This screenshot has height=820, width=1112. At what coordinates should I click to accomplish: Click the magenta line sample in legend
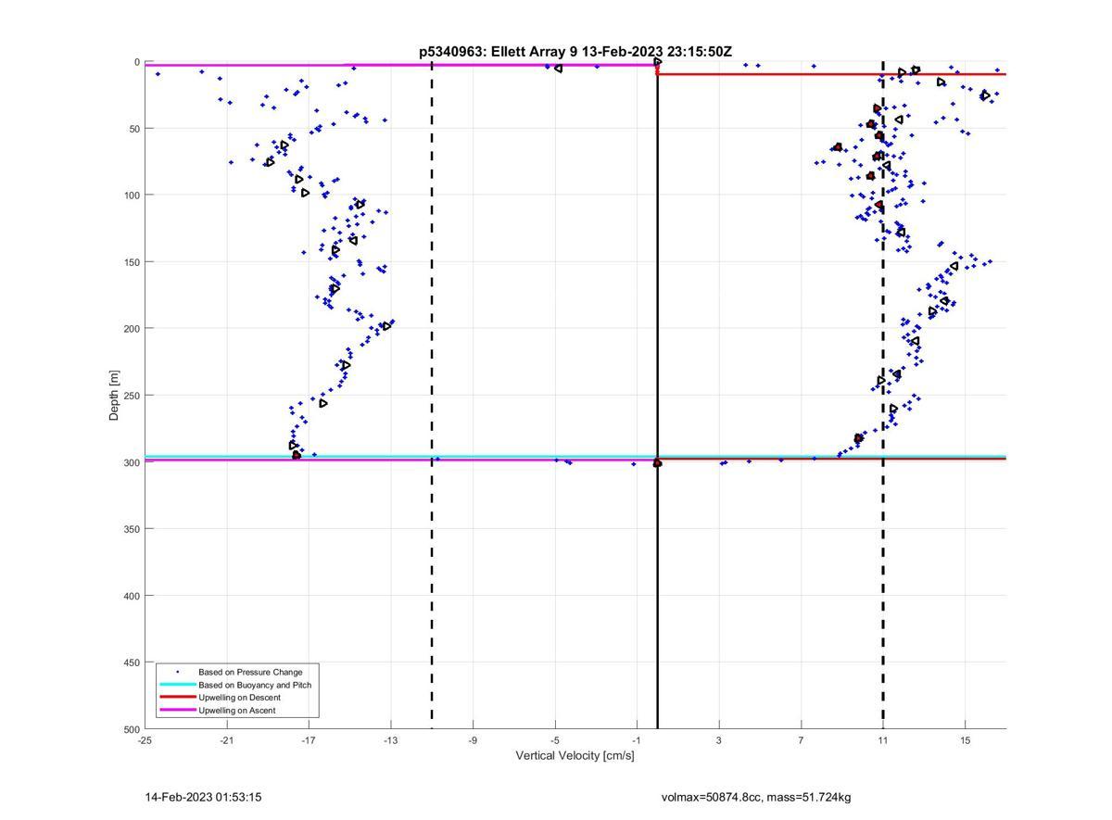[177, 711]
